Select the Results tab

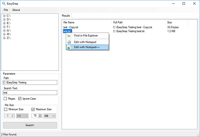pos(66,16)
